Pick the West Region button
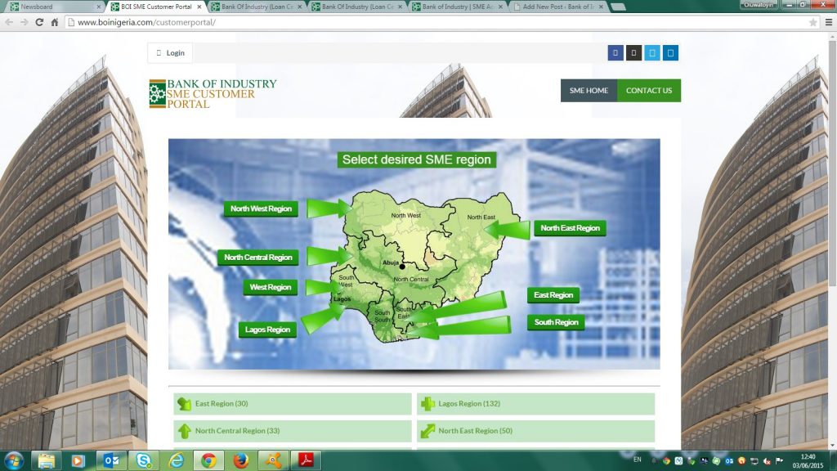The width and height of the screenshot is (837, 471). point(270,287)
